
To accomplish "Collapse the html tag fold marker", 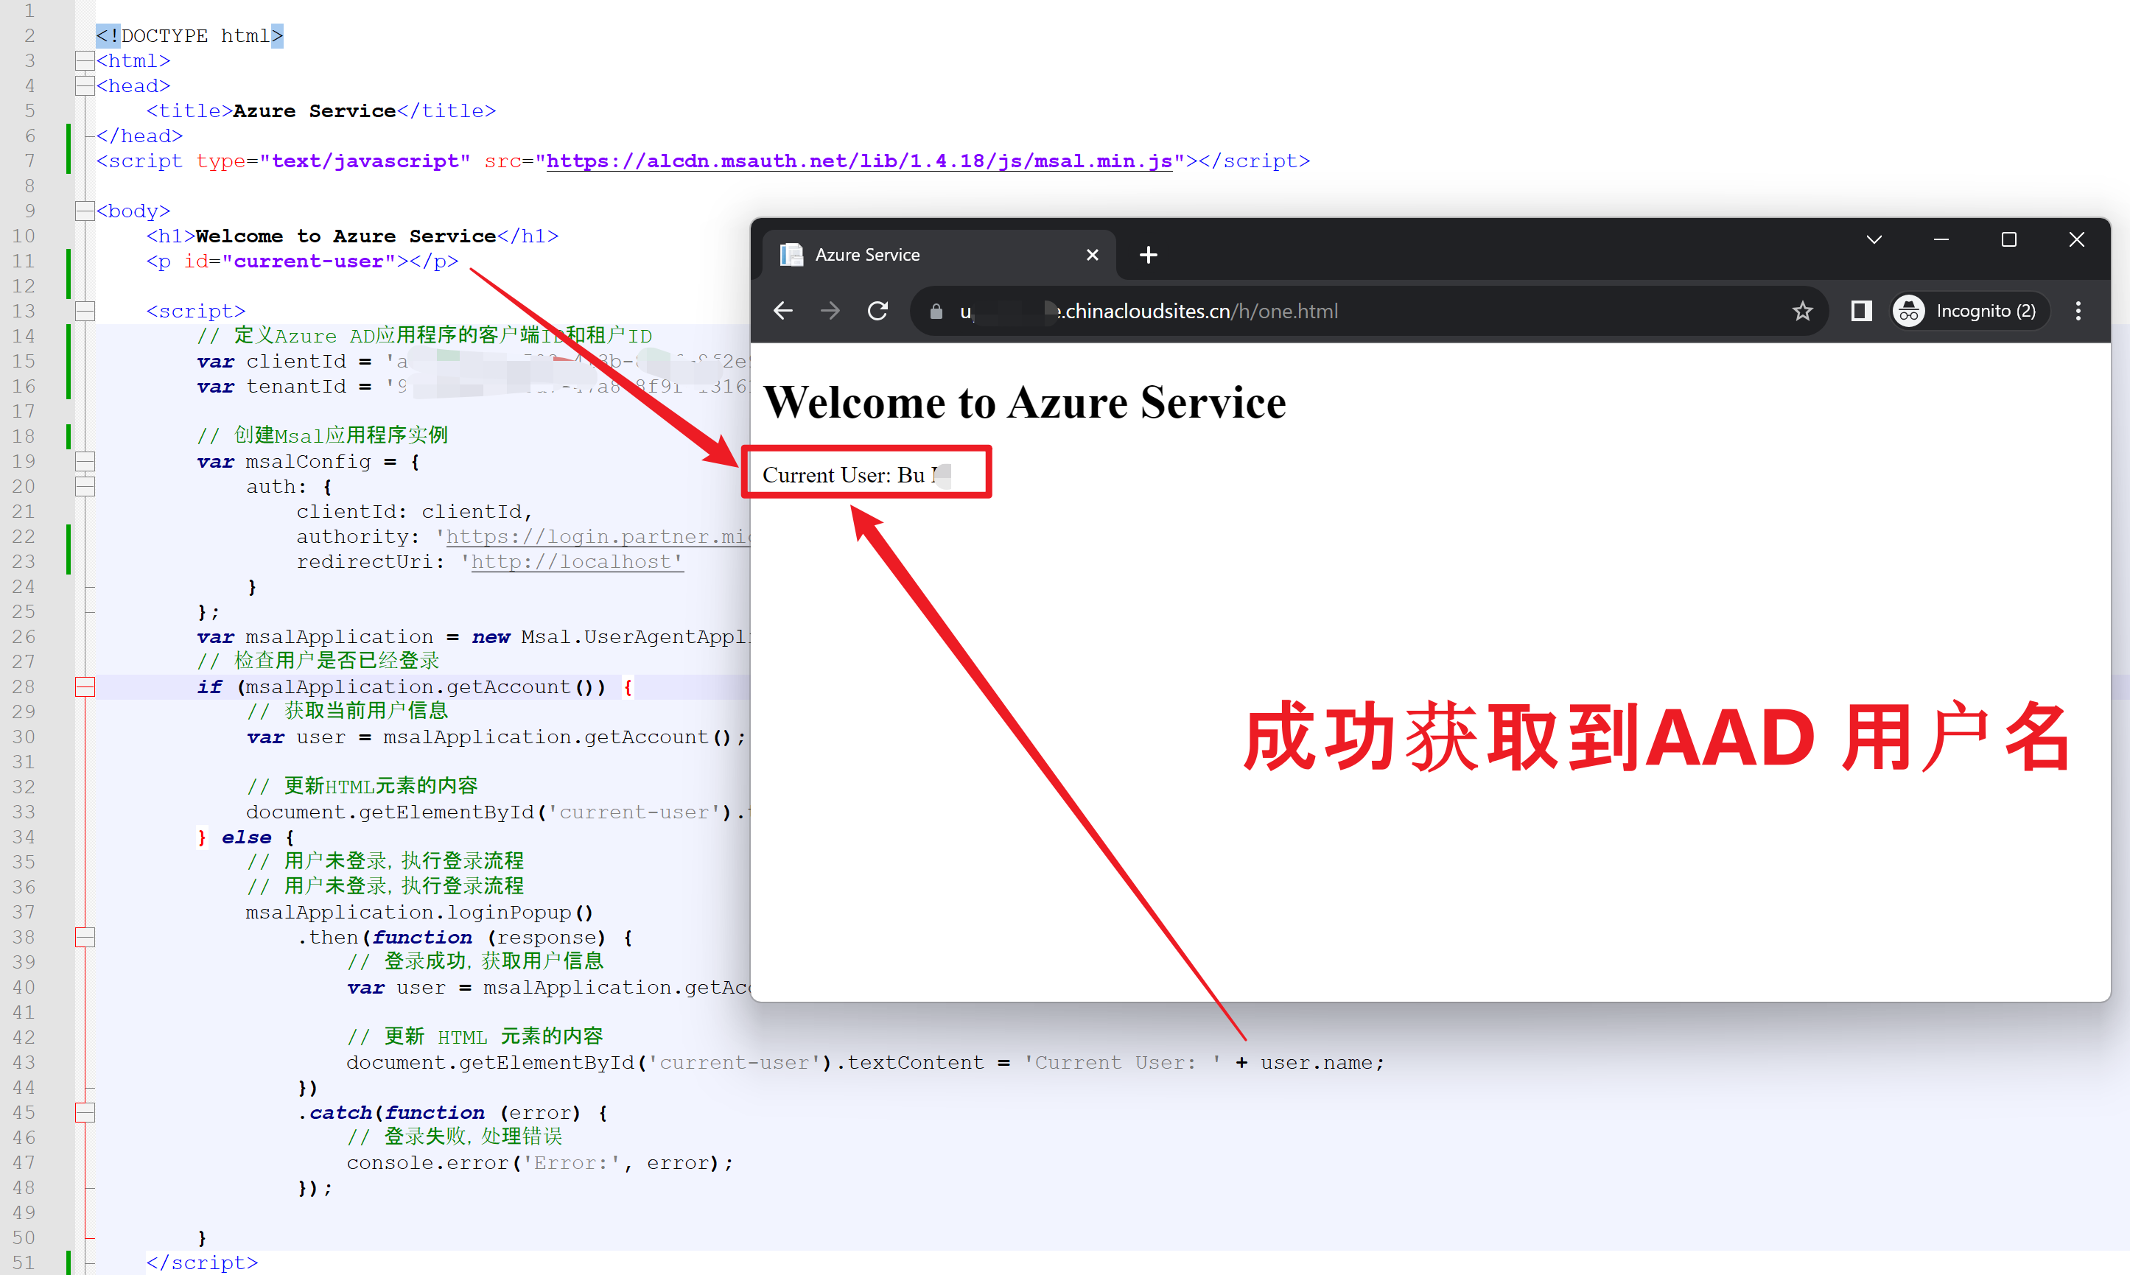I will click(x=84, y=61).
